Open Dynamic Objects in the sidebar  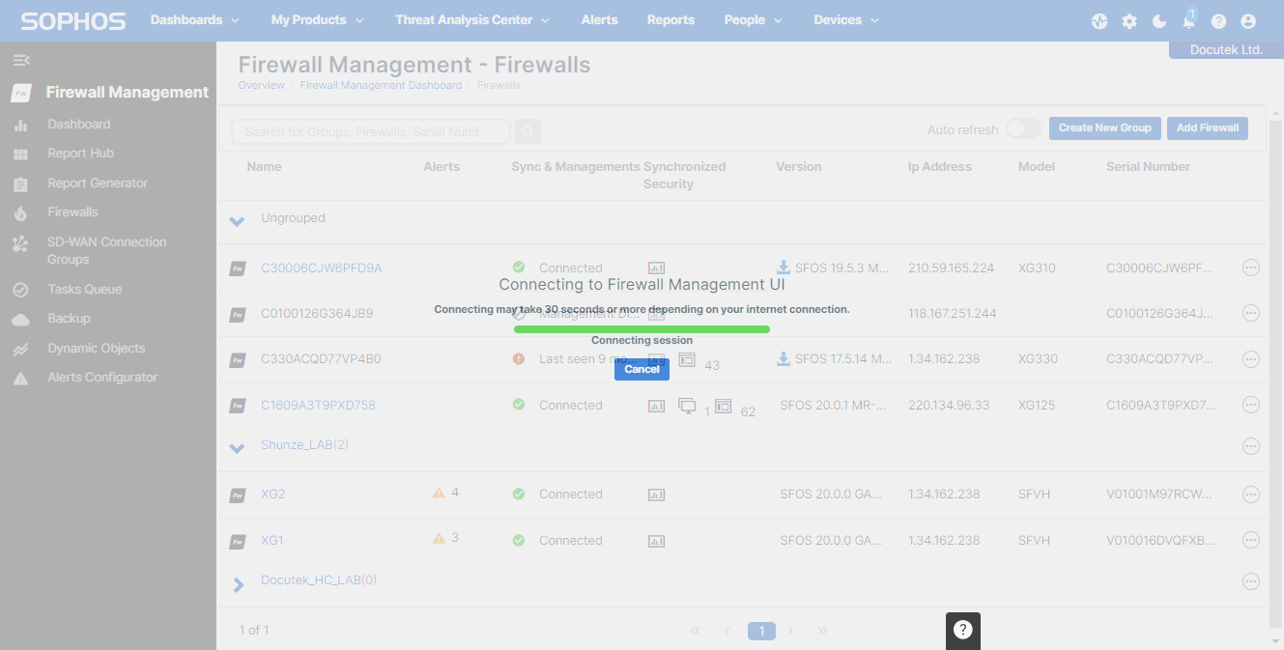pos(97,348)
